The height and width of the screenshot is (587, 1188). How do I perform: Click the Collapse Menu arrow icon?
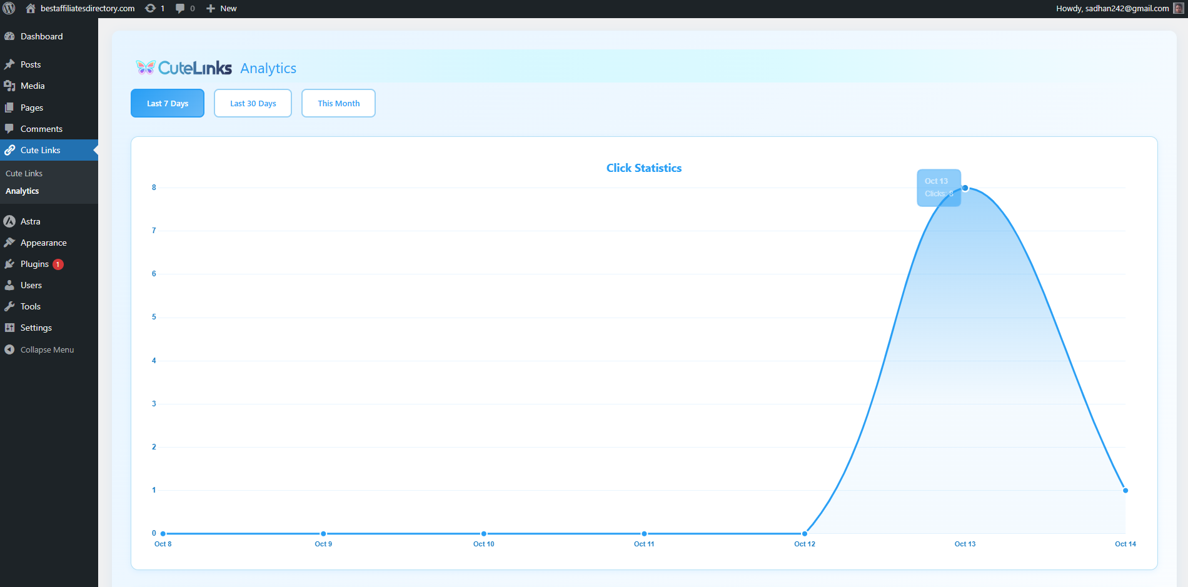point(9,349)
